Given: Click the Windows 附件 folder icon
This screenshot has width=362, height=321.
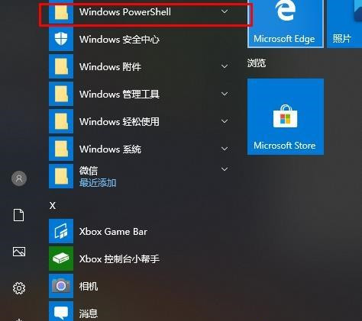Looking at the screenshot, I should 61,66.
